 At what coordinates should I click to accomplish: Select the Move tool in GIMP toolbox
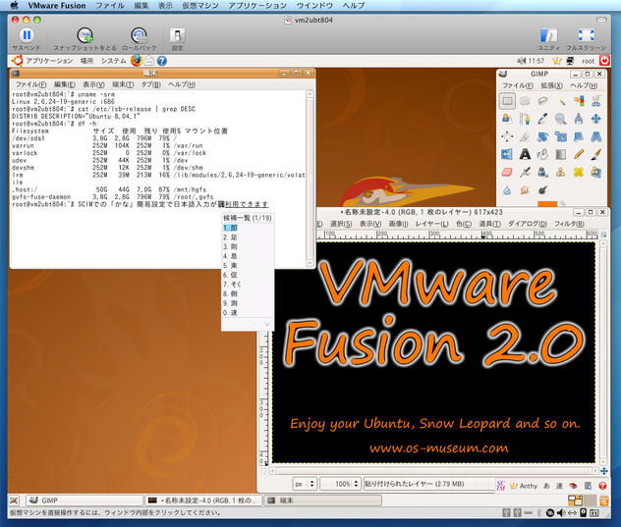tap(596, 119)
